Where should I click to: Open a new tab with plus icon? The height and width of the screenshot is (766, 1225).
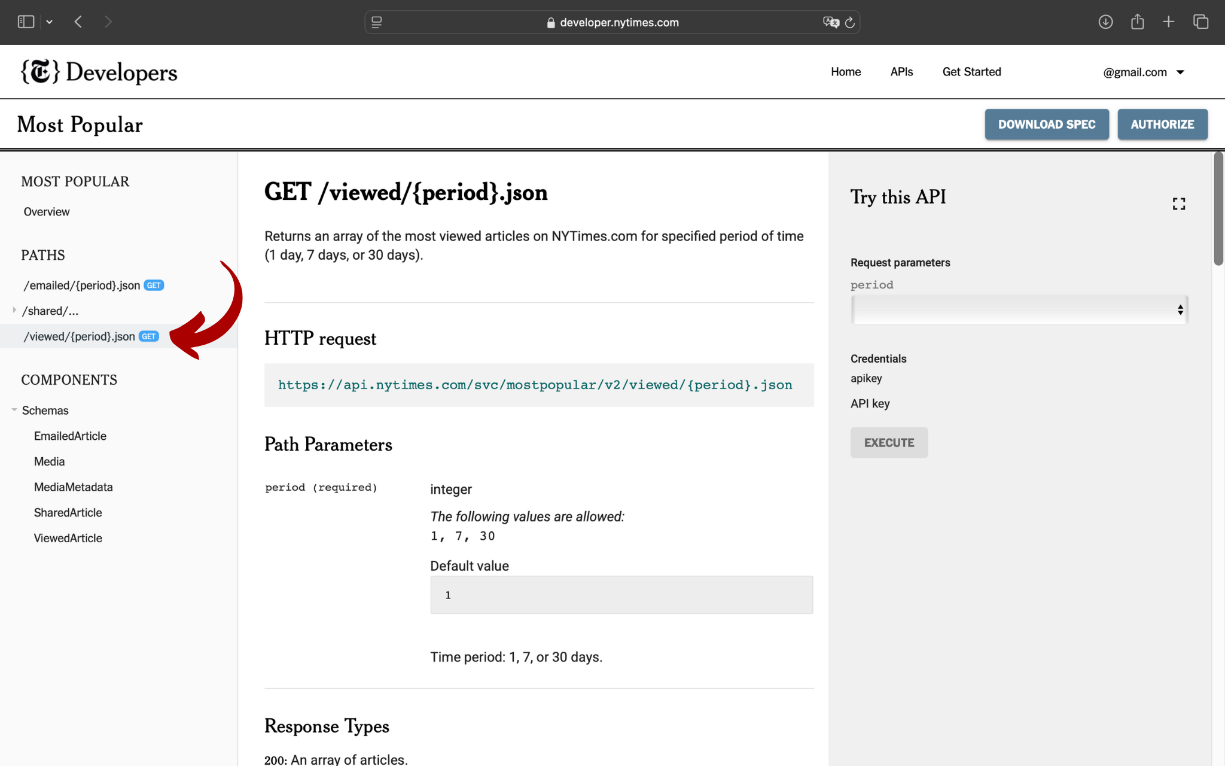pyautogui.click(x=1168, y=22)
